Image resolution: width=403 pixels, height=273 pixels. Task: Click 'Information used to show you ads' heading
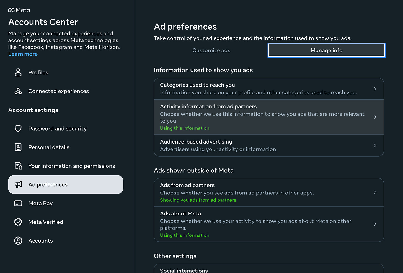(203, 70)
